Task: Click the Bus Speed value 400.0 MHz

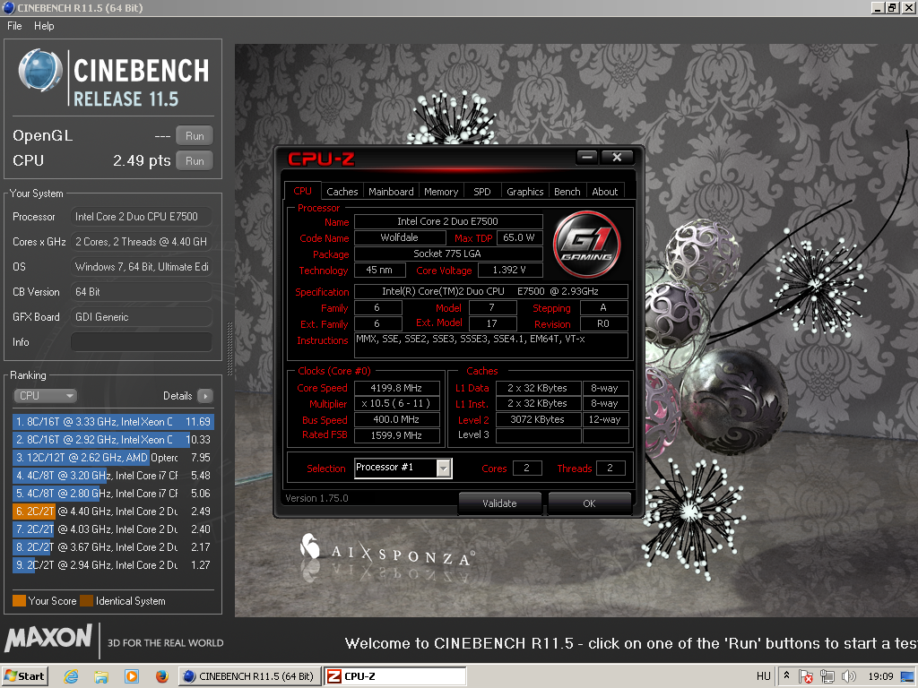Action: point(396,419)
